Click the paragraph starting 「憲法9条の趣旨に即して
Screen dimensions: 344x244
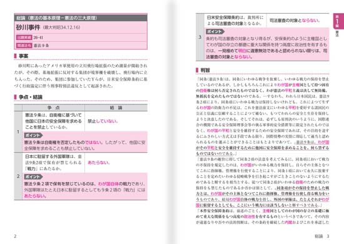pyautogui.click(x=263, y=182)
